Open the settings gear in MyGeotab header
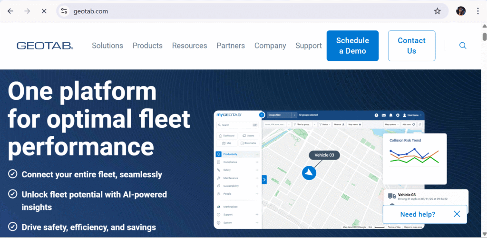The image size is (487, 238). coord(398,115)
